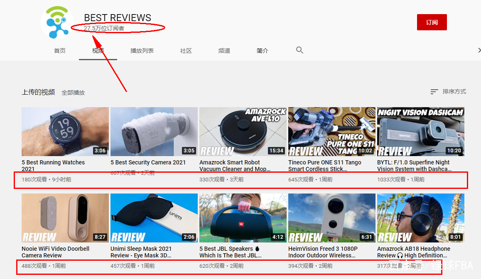Switch to the 频道 tab

pos(224,51)
